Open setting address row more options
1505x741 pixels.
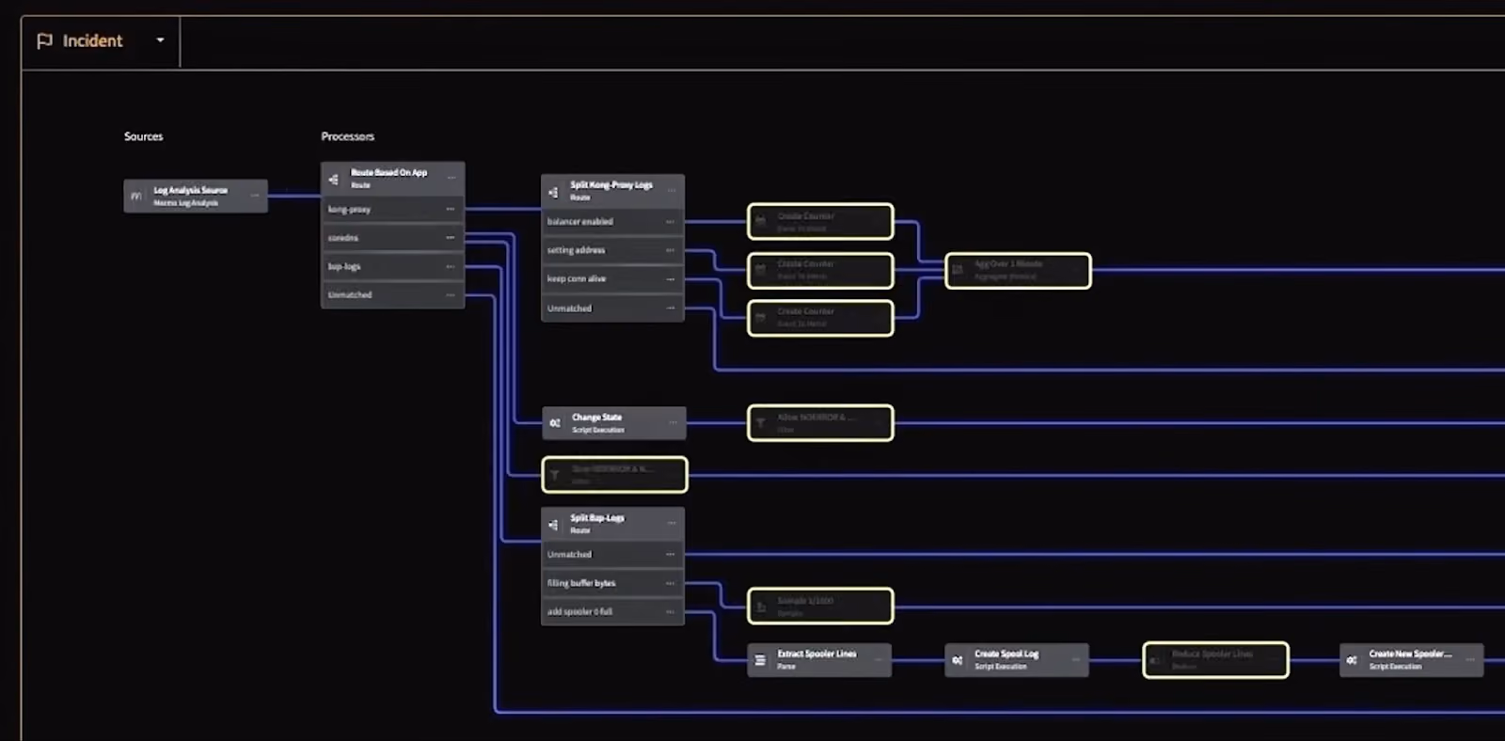pos(671,250)
